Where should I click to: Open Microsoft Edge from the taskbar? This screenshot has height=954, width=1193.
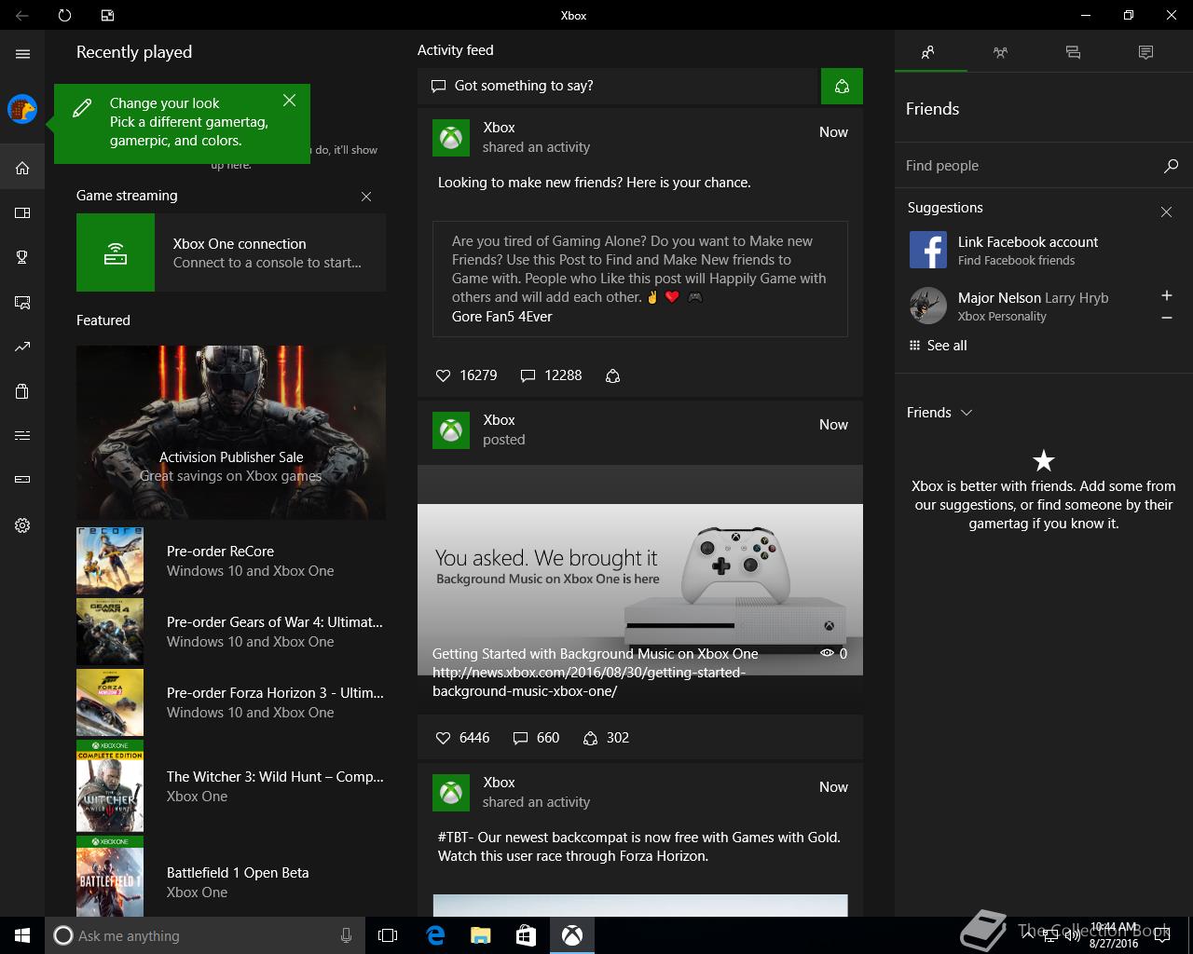(435, 935)
